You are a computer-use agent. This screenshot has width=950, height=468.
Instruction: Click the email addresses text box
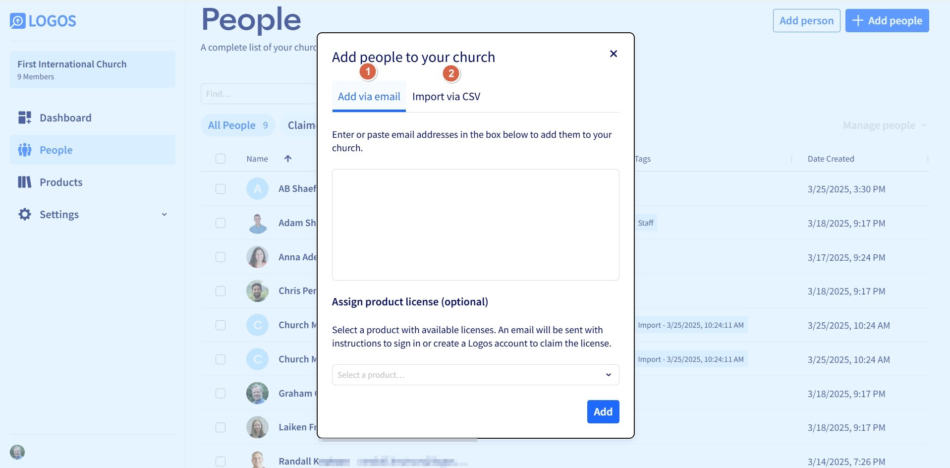[x=475, y=225]
